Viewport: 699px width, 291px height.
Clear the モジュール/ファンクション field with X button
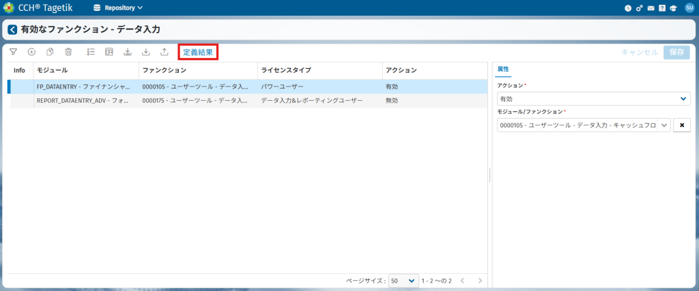click(682, 125)
